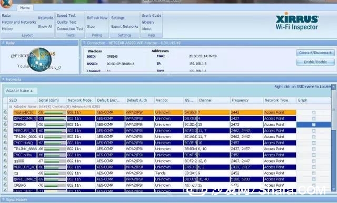This screenshot has height=203, width=337.
Task: Tick Graph checkbox for TP-LINK_6666
Action: [314, 149]
